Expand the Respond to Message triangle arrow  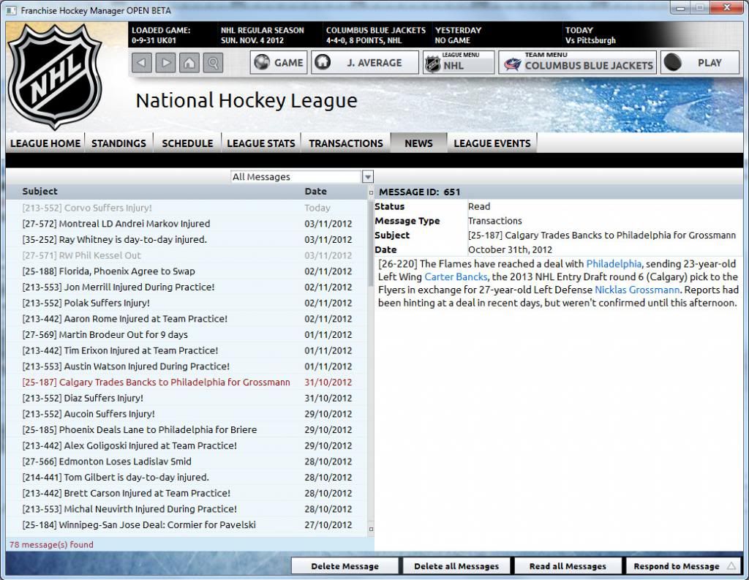tap(731, 566)
